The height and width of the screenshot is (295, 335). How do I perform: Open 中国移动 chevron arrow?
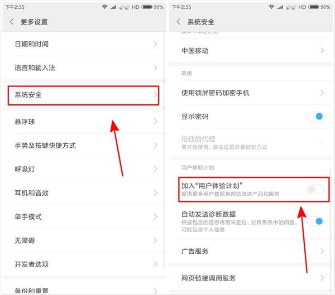tap(322, 51)
